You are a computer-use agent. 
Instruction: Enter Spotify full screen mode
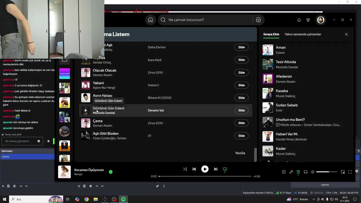pos(350,172)
